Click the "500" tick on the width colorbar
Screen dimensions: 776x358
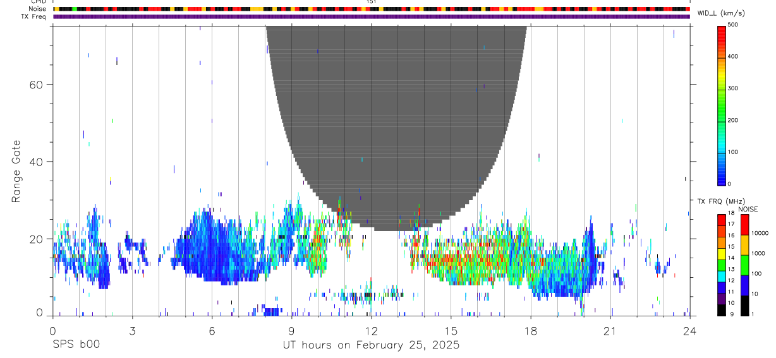click(x=733, y=25)
